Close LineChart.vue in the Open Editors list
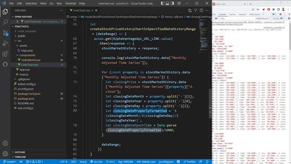Screen dimensions: 291x164 [x=17, y=21]
